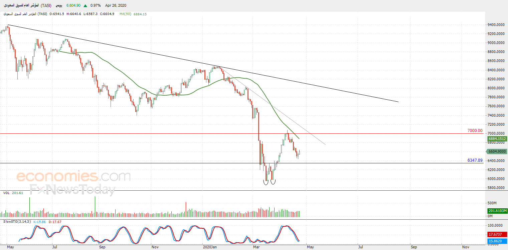Select the high value H:6640.6
Screen dimensions: 508x250
click(x=74, y=14)
